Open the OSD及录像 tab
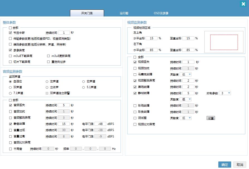 (161, 13)
